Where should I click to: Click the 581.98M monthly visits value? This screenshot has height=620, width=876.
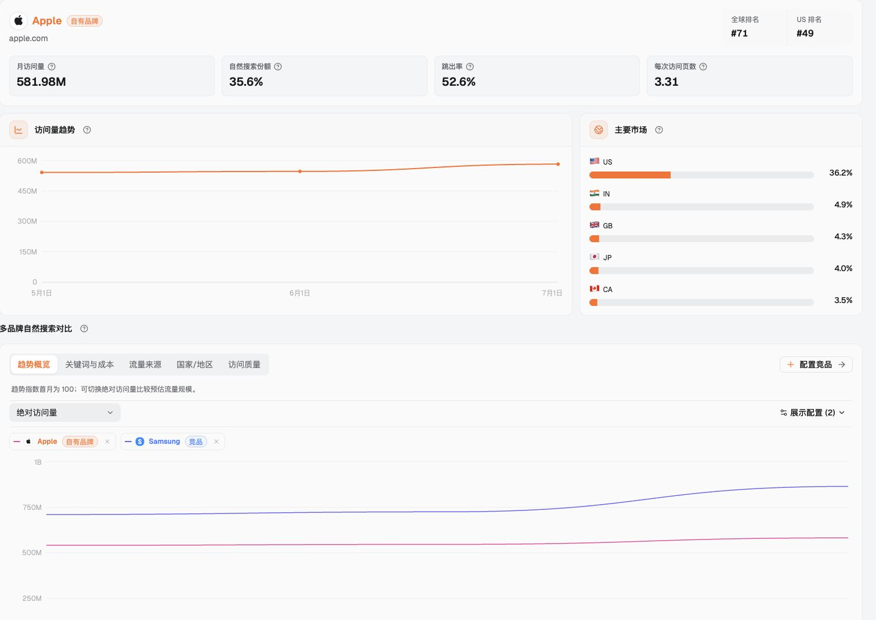[41, 82]
